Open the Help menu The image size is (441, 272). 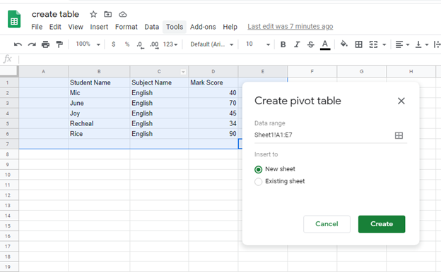230,27
